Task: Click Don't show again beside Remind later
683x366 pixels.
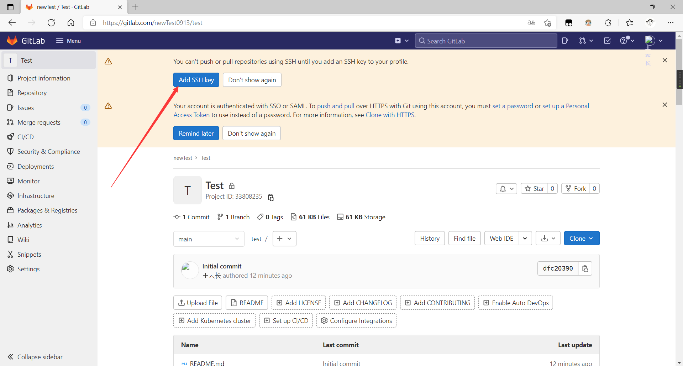Action: tap(252, 133)
